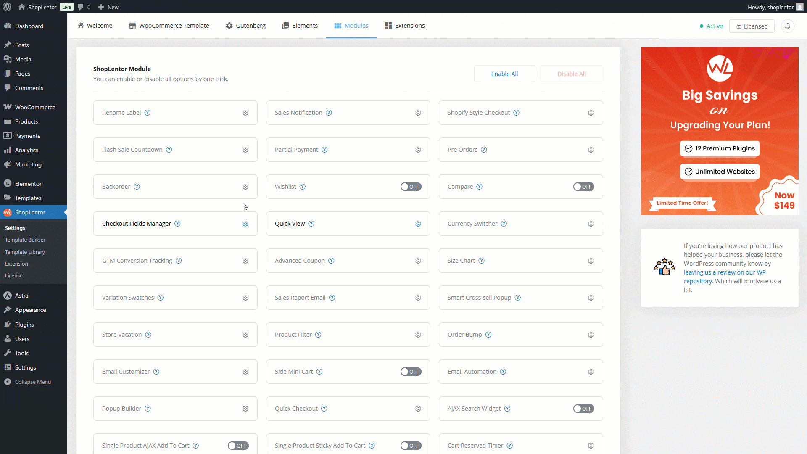Click the Enable All button

pos(504,74)
